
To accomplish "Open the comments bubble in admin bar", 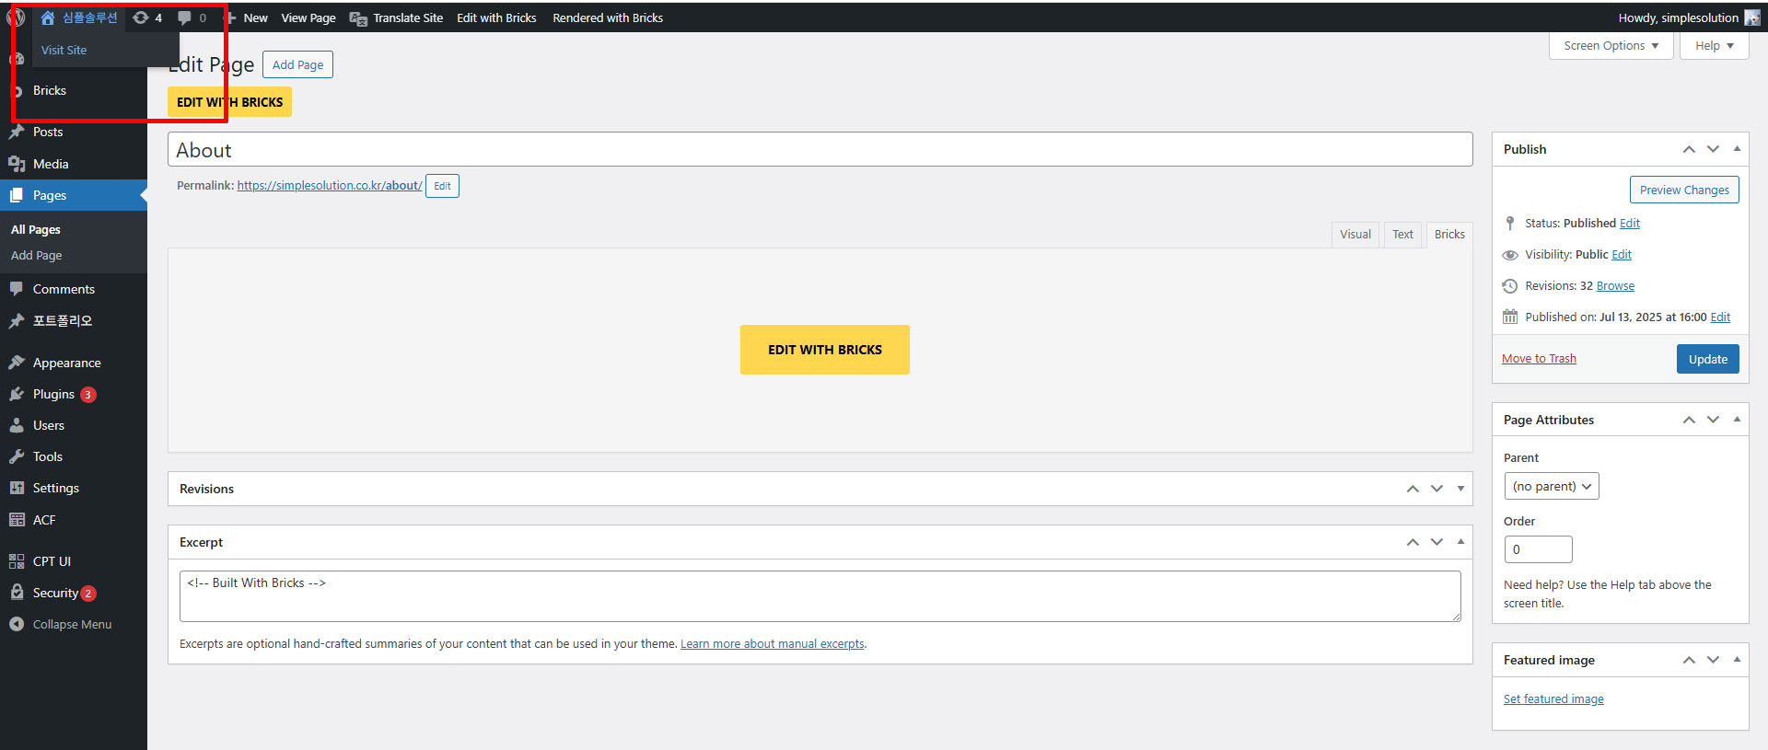I will pos(185,17).
